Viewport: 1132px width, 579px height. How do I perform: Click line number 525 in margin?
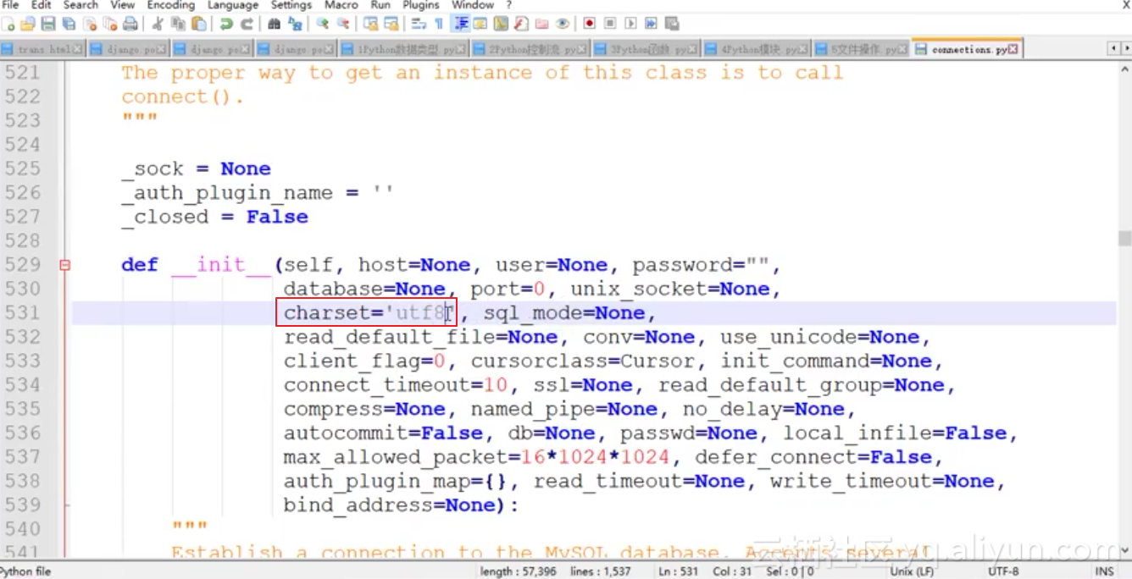22,168
